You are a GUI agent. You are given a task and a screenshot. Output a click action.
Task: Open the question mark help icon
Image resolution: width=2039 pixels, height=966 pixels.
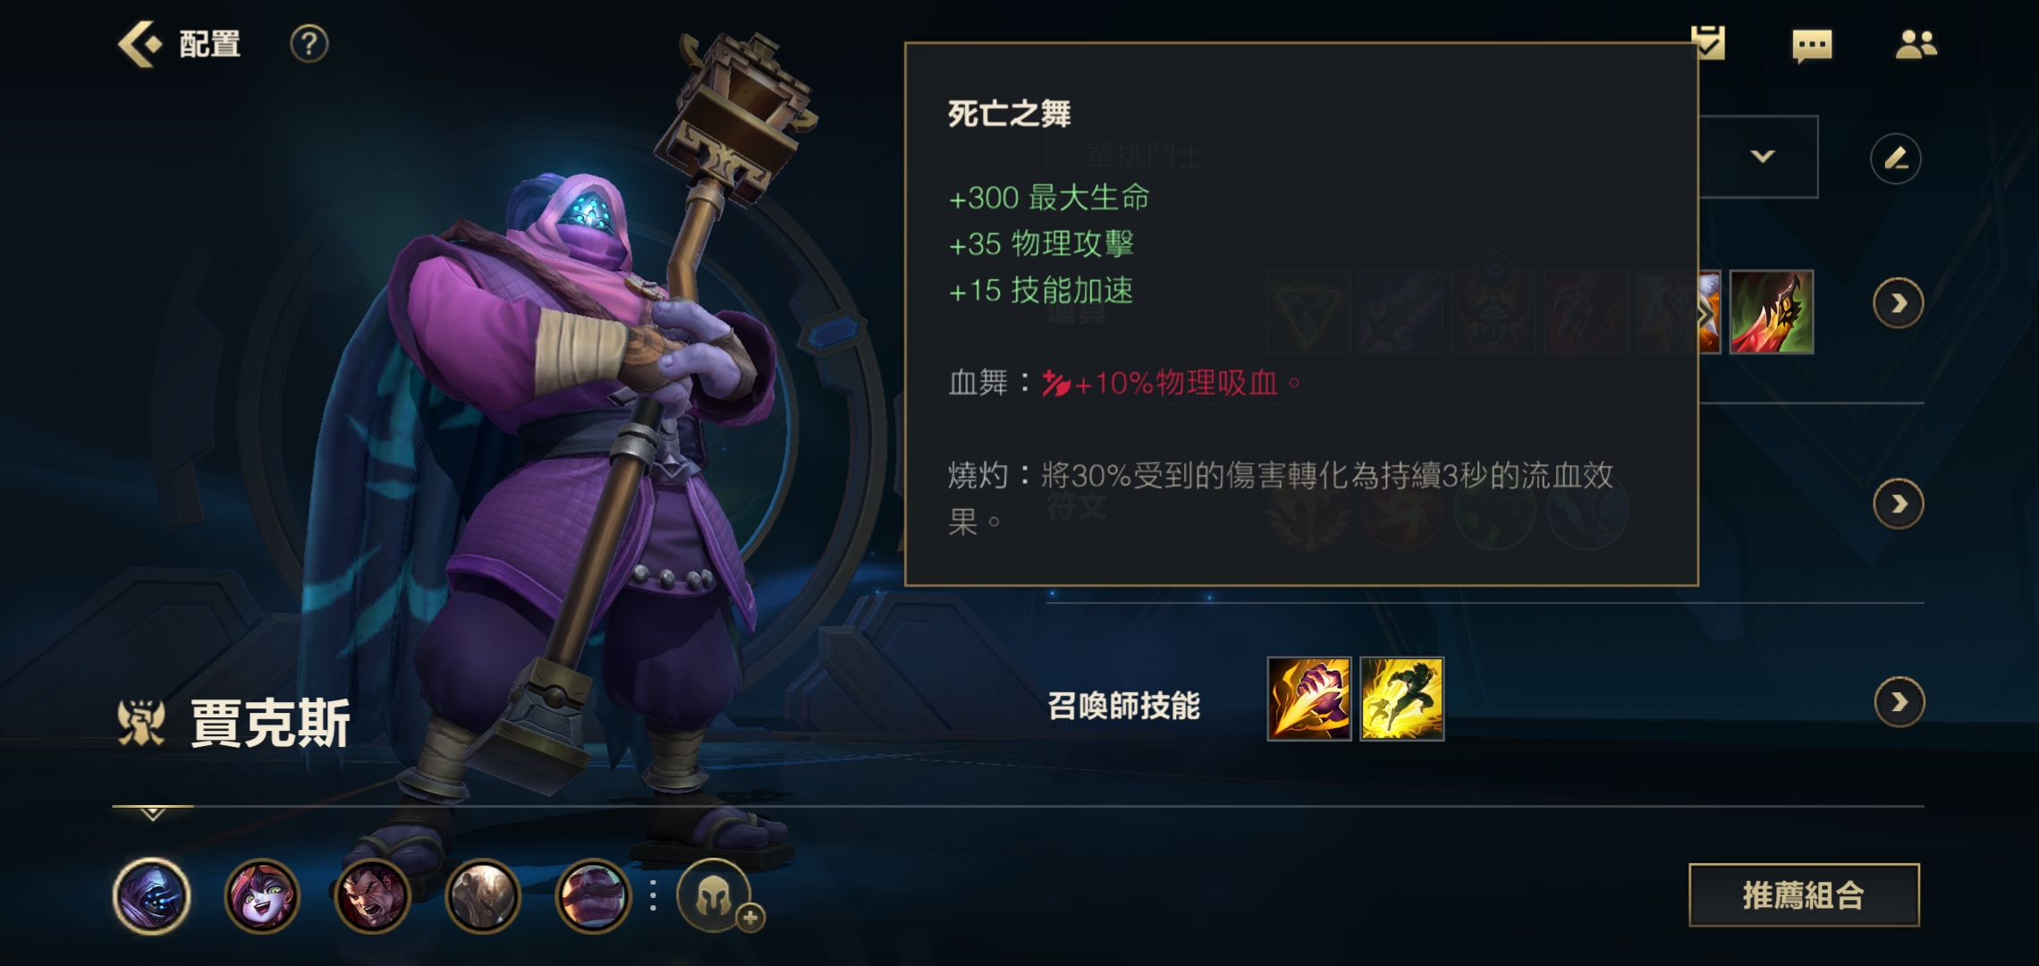[x=309, y=44]
